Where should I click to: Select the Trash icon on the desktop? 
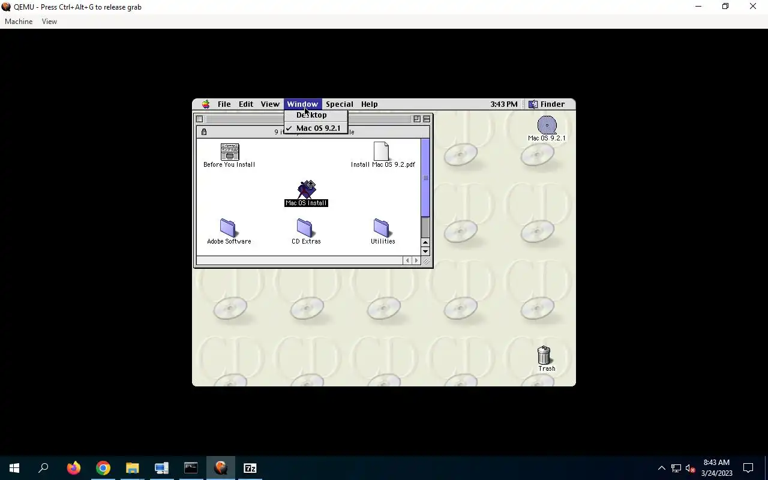[x=544, y=355]
